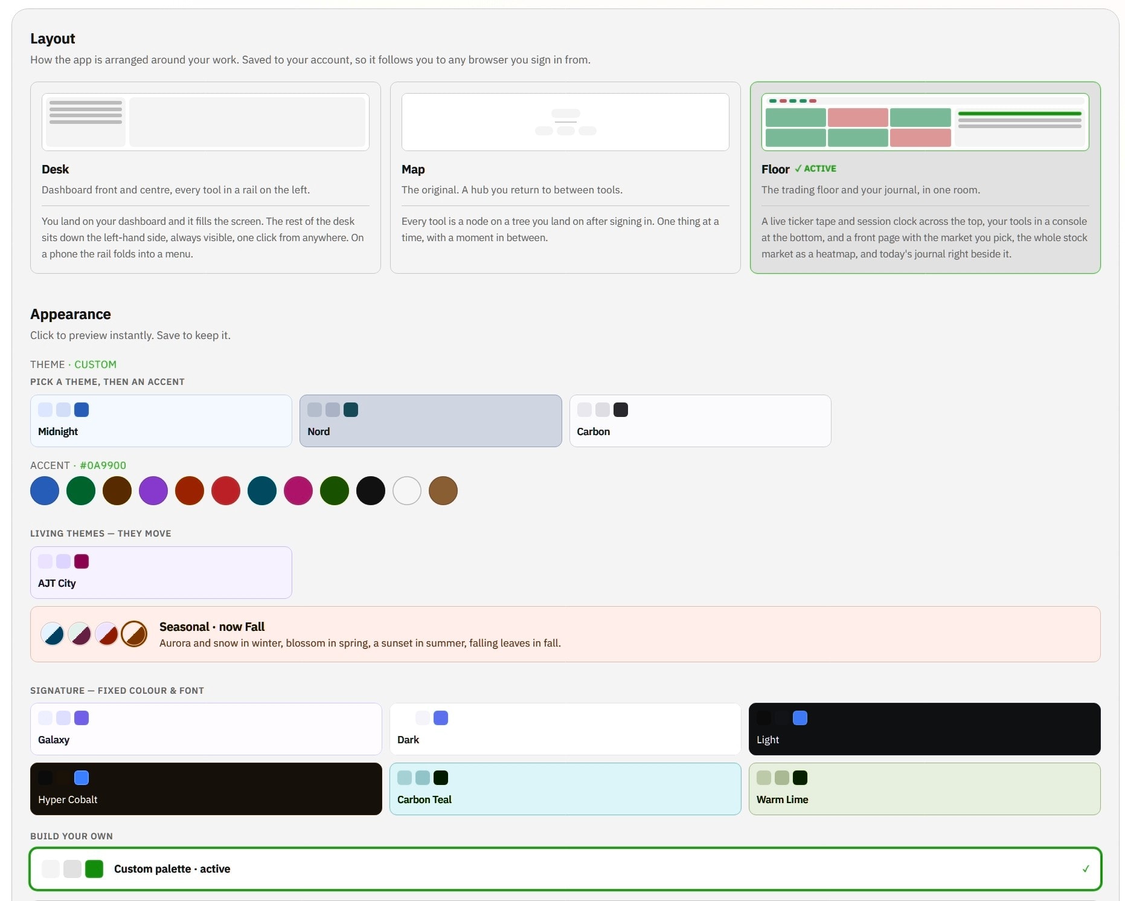Screen dimensions: 1125x901
Task: Apply the Galaxy signature theme
Action: (x=206, y=729)
